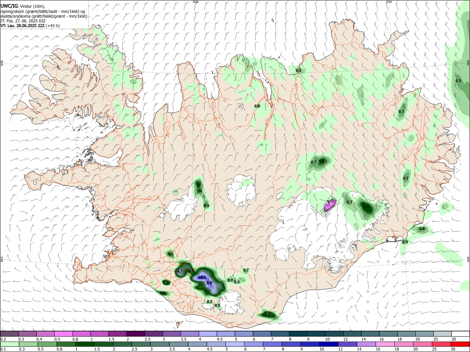Select the 20W longitude label
The width and height of the screenshot is (470, 352).
[x=196, y=2]
